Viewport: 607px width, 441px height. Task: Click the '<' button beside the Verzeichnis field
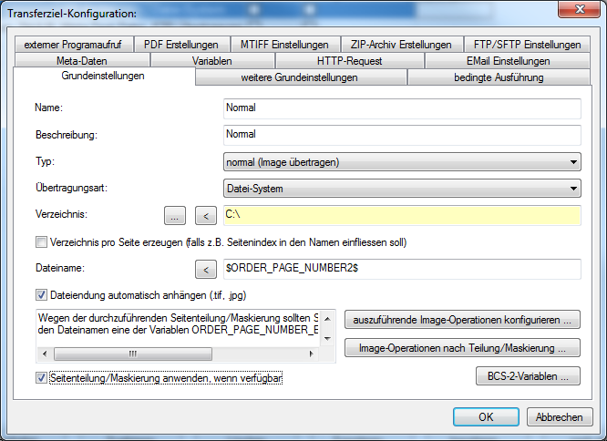206,216
